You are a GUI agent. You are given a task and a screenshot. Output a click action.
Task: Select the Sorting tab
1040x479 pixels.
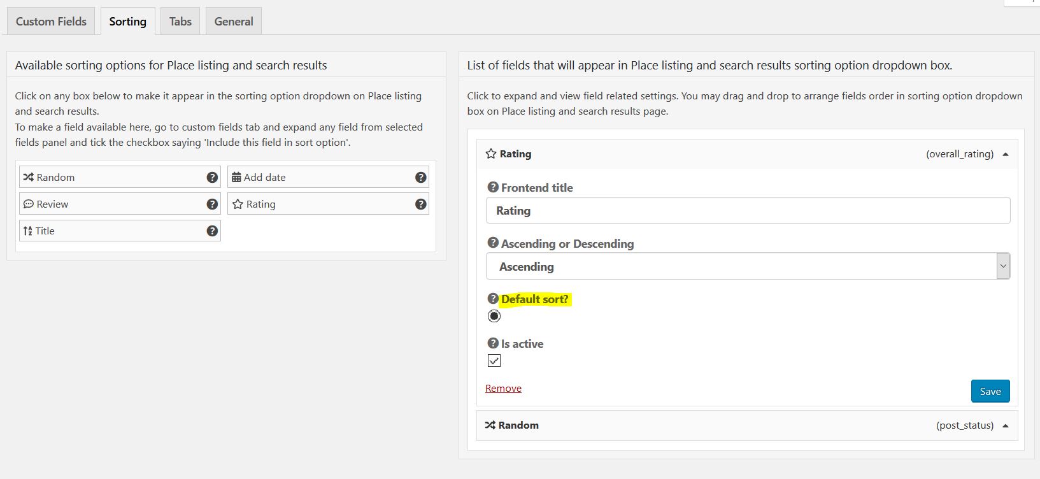point(127,21)
